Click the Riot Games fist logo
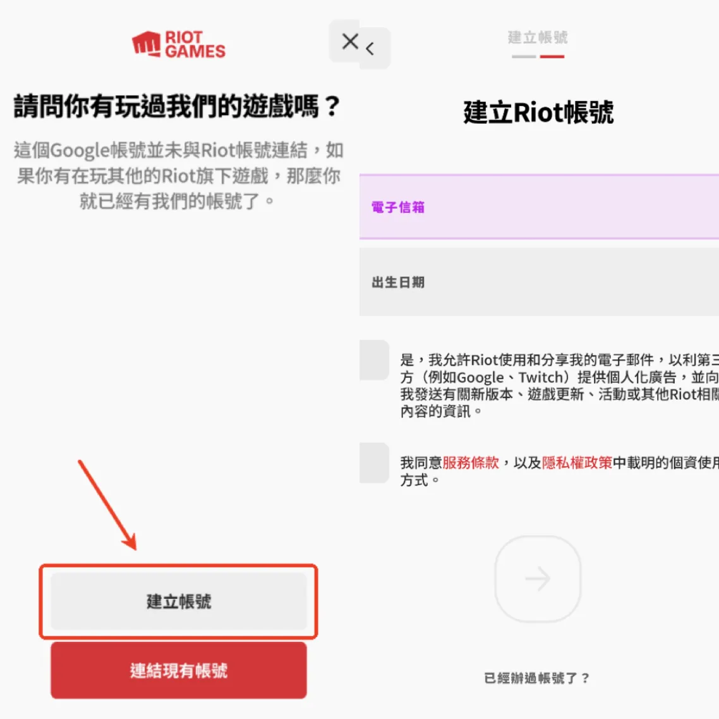The image size is (719, 719). click(147, 44)
